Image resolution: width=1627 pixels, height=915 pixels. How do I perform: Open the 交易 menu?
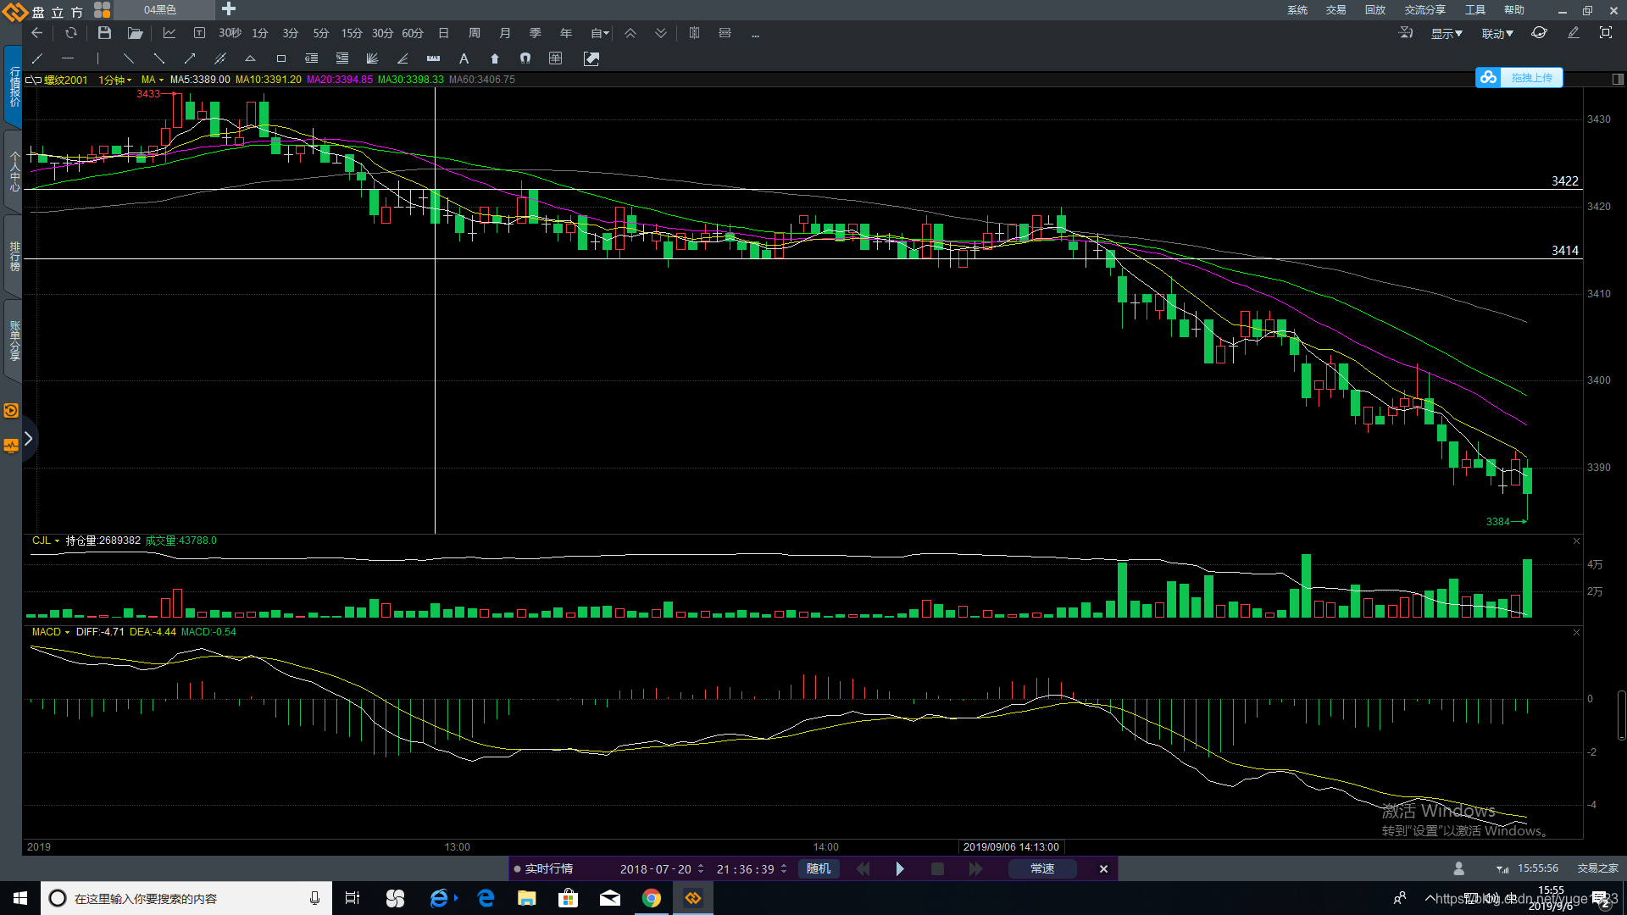[x=1335, y=10]
